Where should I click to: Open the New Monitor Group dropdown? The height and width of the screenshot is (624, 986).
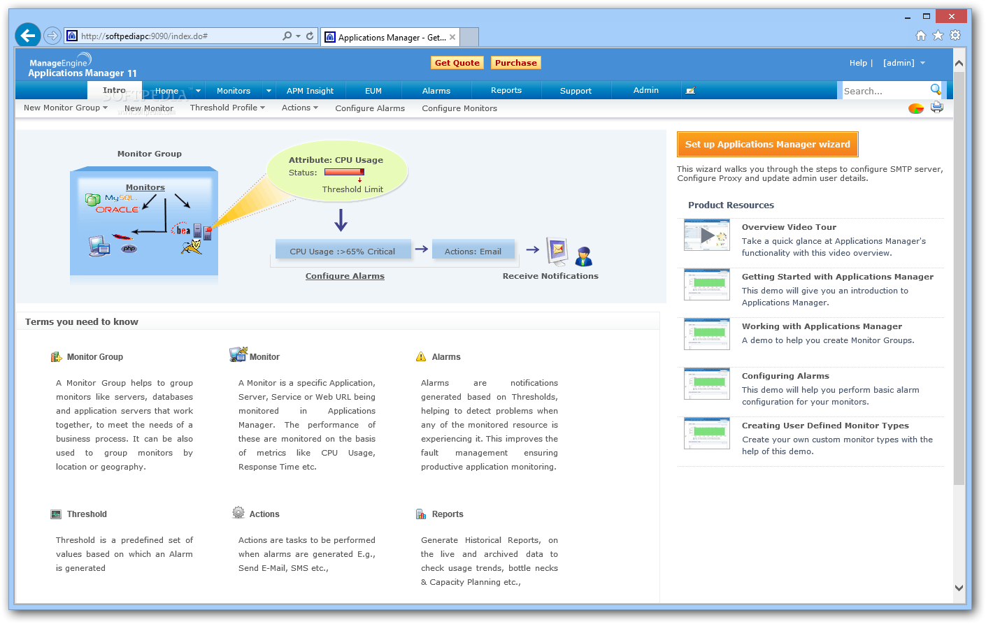point(66,108)
